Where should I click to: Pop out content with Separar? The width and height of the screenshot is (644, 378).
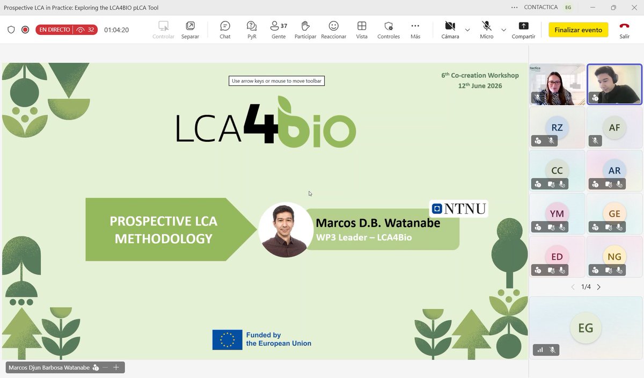(190, 30)
